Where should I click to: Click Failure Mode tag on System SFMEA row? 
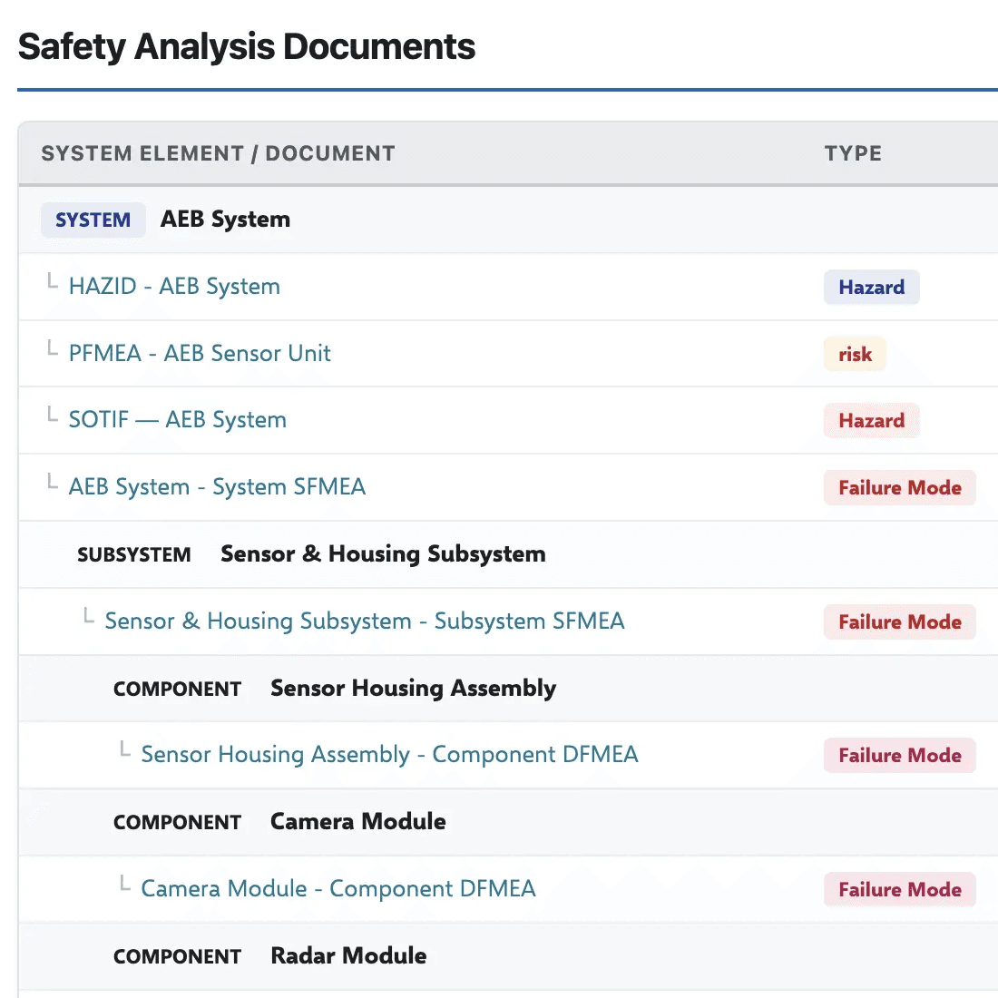(x=899, y=487)
